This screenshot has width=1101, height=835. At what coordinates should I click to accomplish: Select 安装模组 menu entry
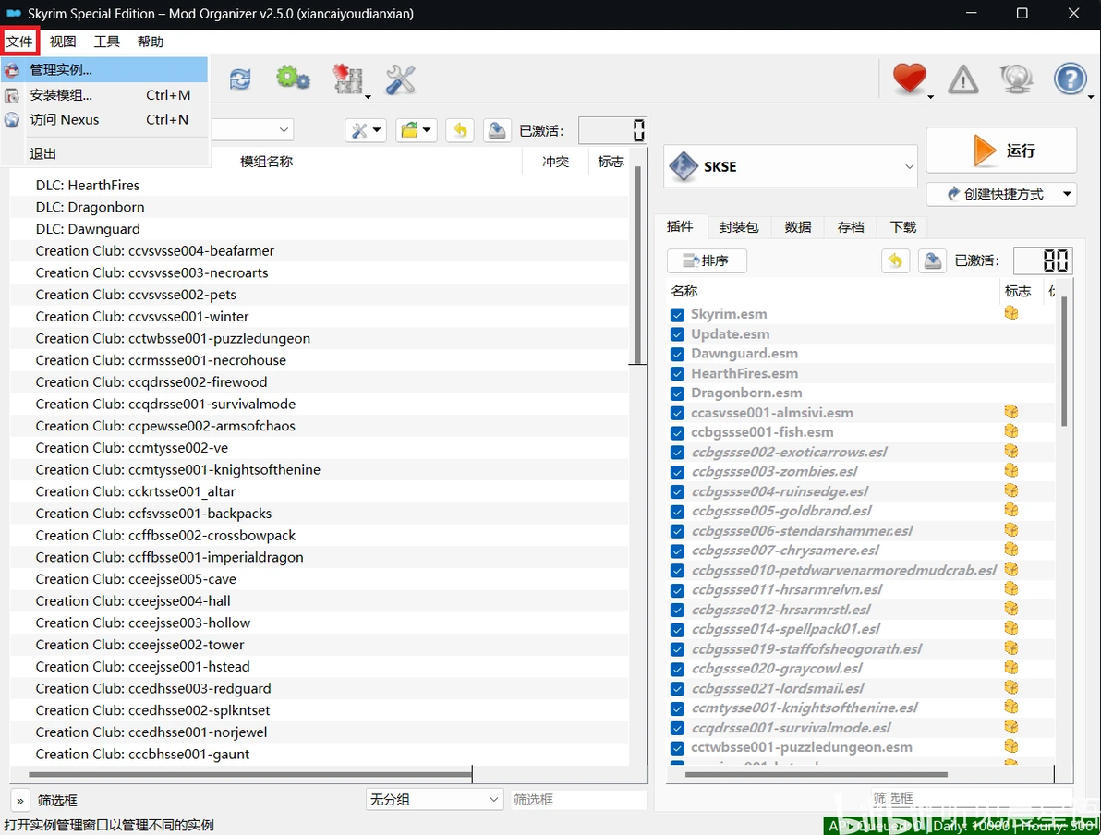click(x=104, y=95)
